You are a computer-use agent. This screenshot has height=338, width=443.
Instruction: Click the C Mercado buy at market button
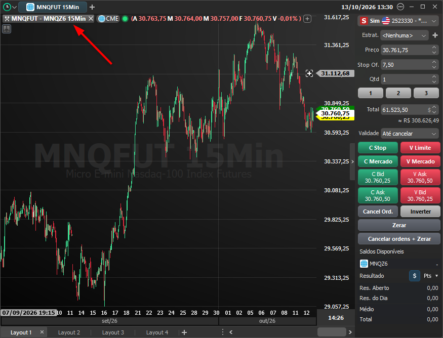click(x=378, y=161)
